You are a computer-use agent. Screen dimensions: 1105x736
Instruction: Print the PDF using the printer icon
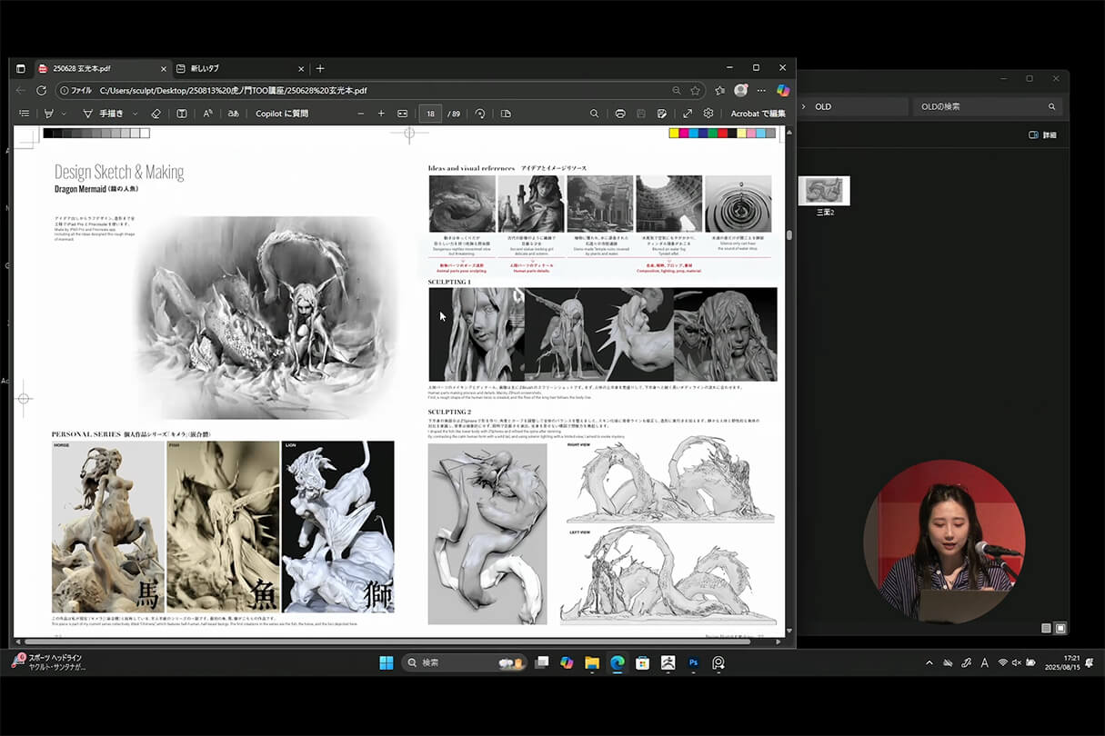pos(620,114)
